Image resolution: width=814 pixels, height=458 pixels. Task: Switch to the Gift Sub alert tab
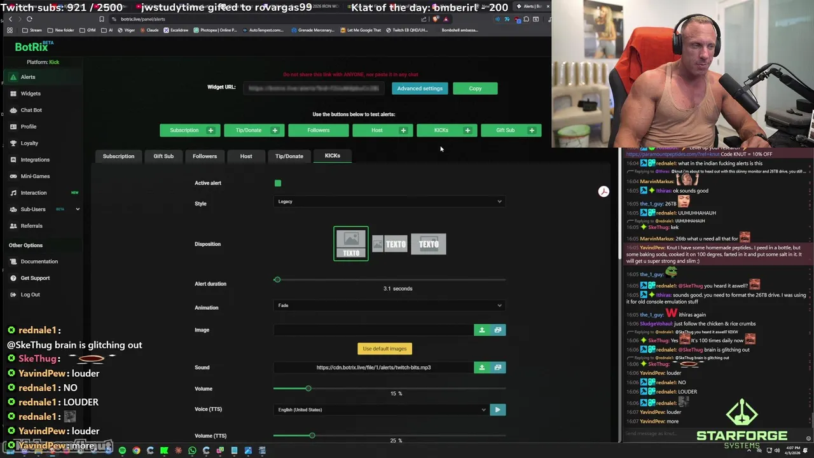coord(163,156)
